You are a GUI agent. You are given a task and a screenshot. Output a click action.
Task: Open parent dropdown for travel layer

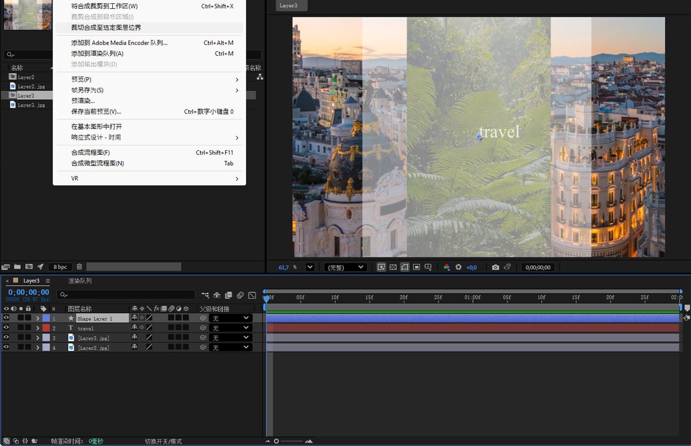[x=230, y=328]
